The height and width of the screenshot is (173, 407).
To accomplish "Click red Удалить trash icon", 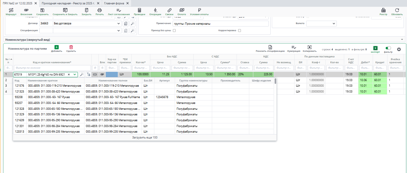I will 71,47.
